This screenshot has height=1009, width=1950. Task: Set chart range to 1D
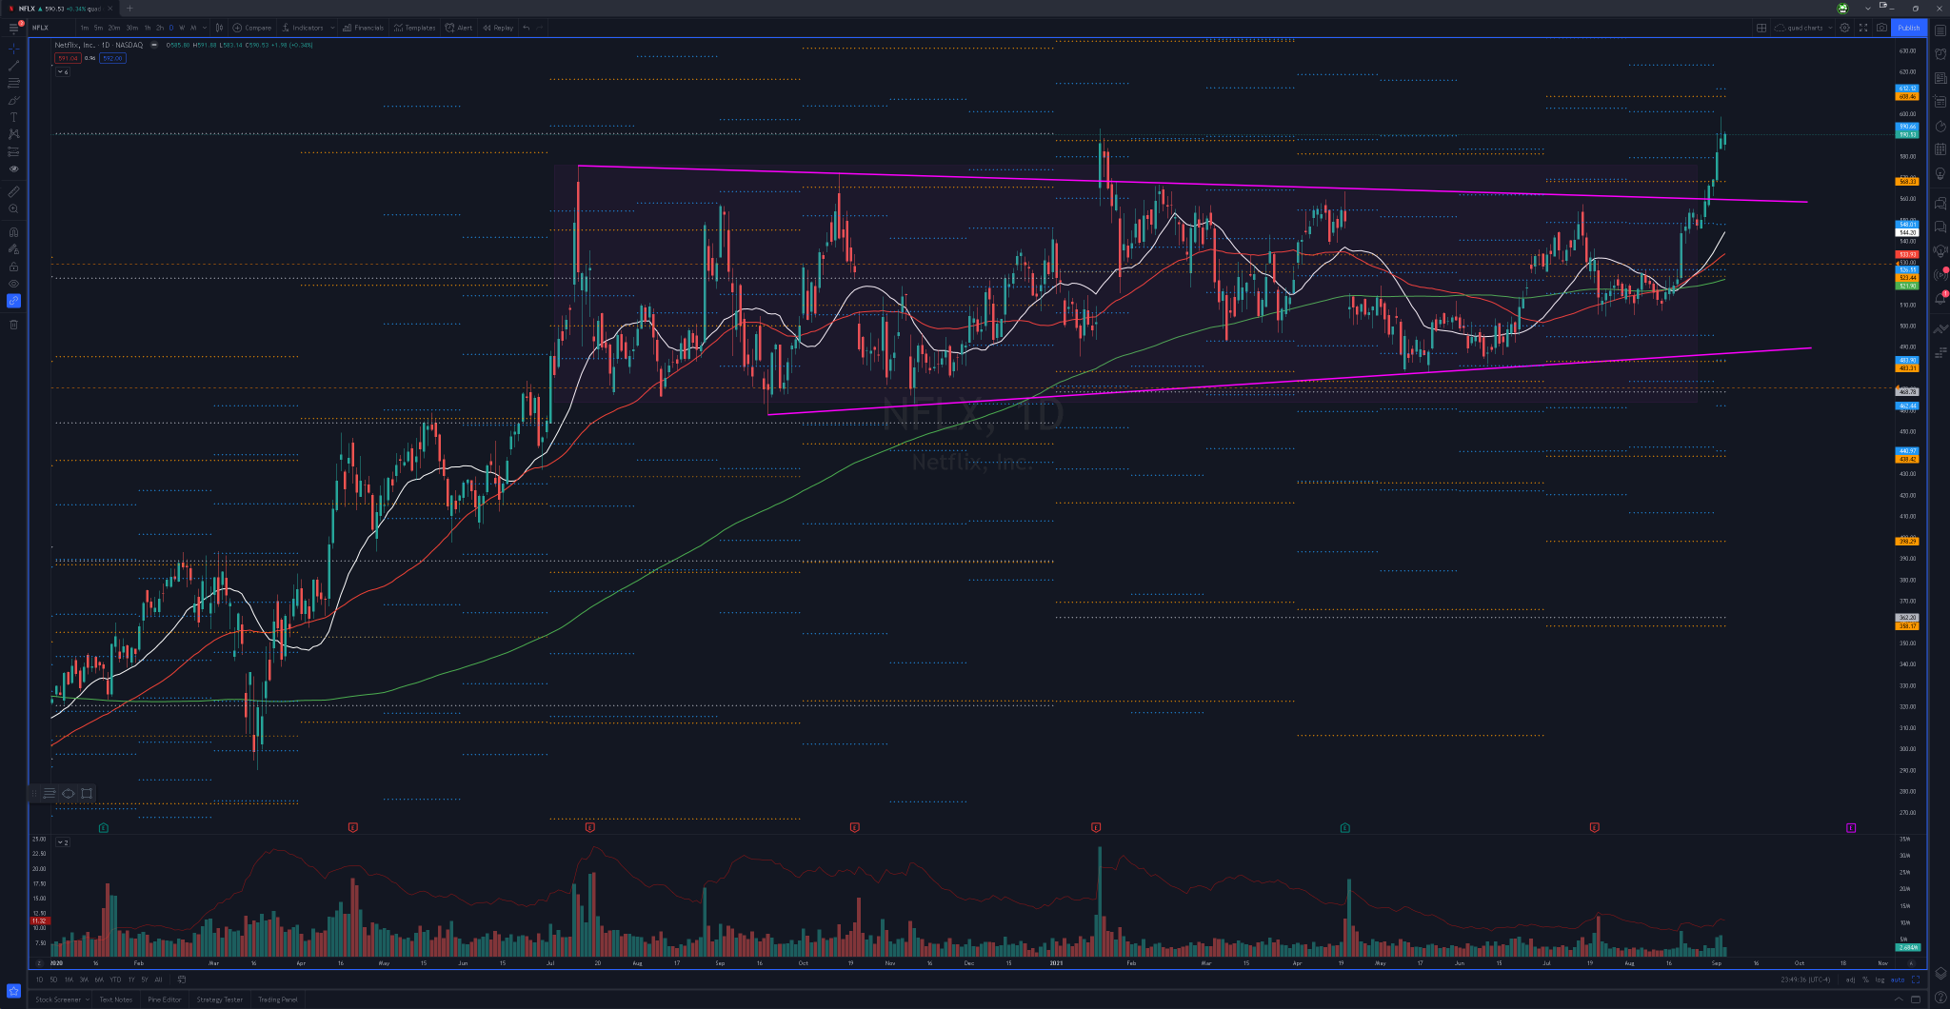point(39,979)
